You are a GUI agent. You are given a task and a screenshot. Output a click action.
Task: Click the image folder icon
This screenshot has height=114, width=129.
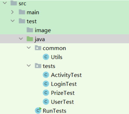tap(30, 30)
